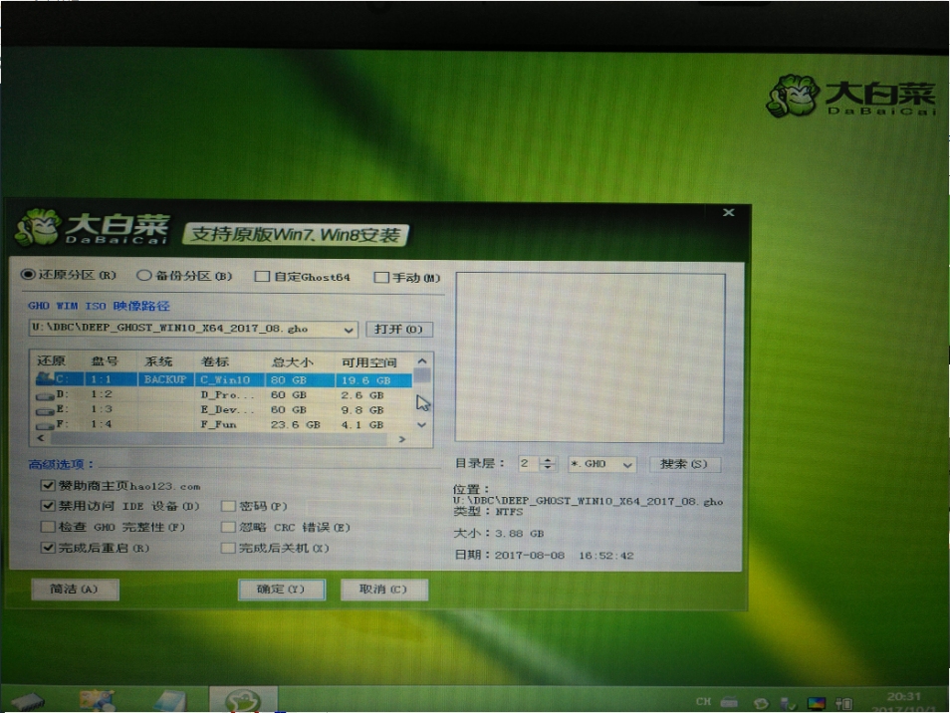The width and height of the screenshot is (950, 713).
Task: Click the partition list scroll right arrow
Action: click(x=402, y=439)
